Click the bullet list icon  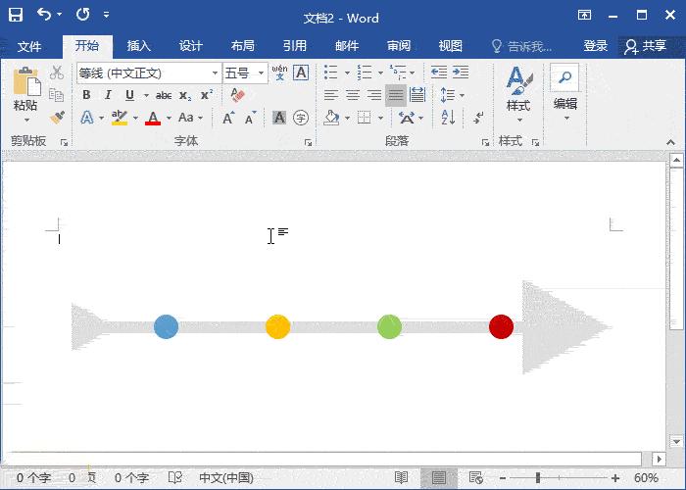(x=331, y=73)
